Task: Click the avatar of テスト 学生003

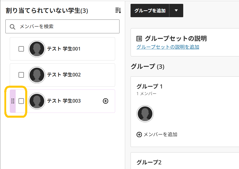Action: pyautogui.click(x=37, y=101)
